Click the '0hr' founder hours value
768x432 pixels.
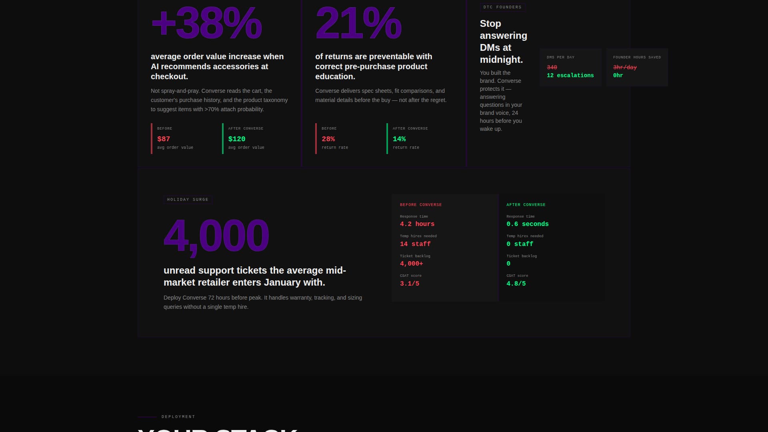point(618,75)
